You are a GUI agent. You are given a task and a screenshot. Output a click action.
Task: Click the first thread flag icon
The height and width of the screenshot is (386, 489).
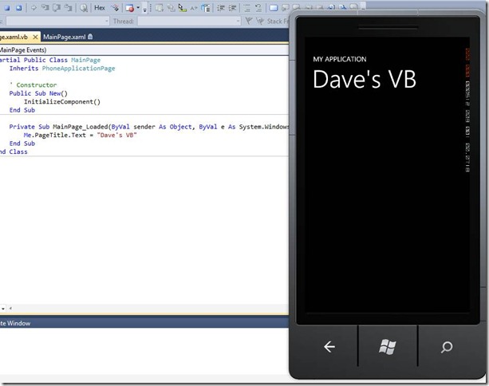point(249,21)
